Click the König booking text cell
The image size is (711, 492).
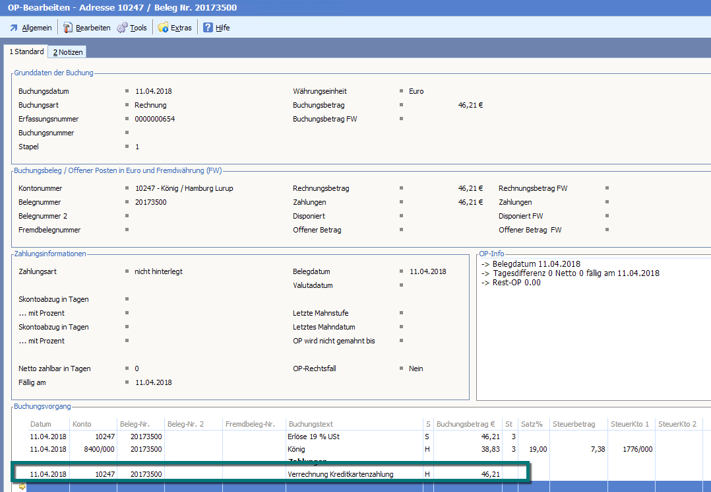click(x=298, y=449)
